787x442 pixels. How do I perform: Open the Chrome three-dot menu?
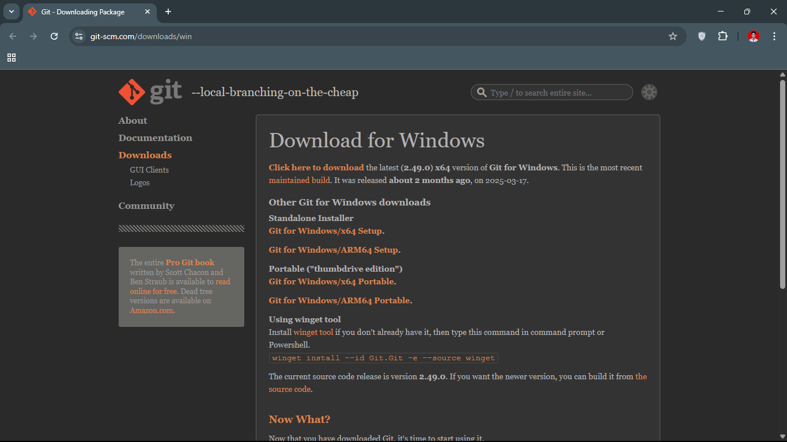pyautogui.click(x=774, y=36)
